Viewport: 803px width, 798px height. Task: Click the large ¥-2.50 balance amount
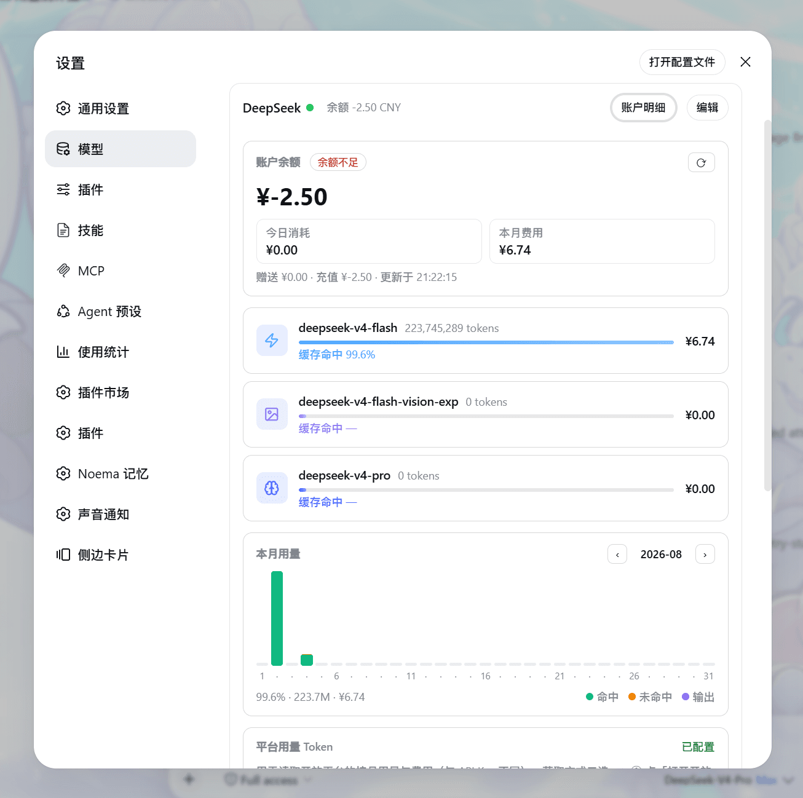(x=292, y=197)
